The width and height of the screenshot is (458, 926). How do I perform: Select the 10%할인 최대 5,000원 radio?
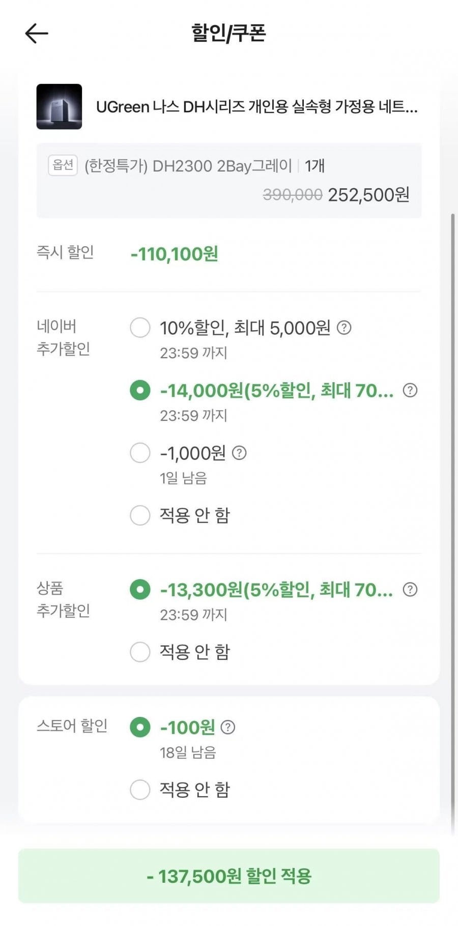click(140, 328)
